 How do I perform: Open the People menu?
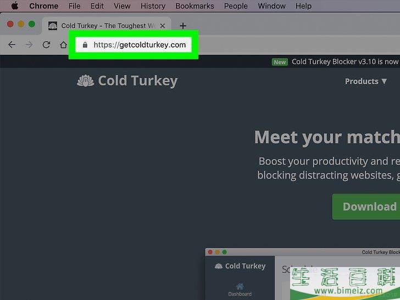(236, 6)
